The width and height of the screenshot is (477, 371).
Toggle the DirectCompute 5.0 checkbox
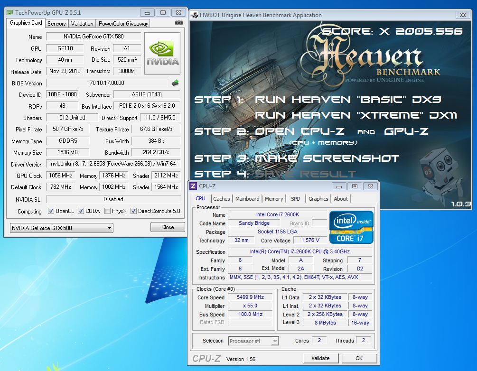pos(134,211)
